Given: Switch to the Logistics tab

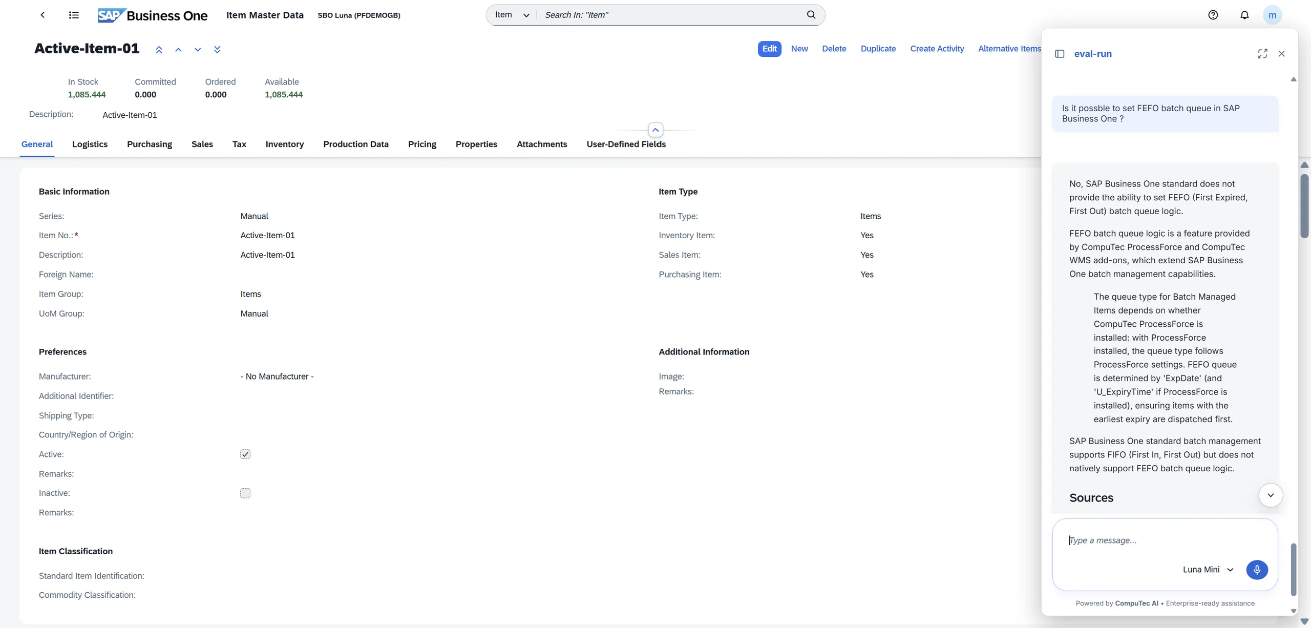Looking at the screenshot, I should [90, 144].
